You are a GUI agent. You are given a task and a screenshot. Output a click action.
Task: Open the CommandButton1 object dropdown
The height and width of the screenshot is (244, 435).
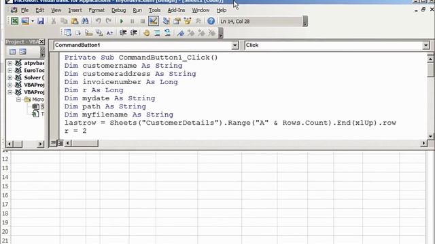(234, 45)
